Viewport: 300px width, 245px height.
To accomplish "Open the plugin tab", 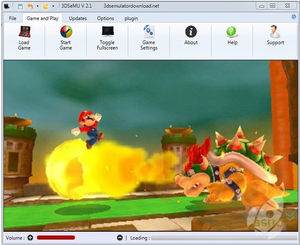I will tap(131, 18).
